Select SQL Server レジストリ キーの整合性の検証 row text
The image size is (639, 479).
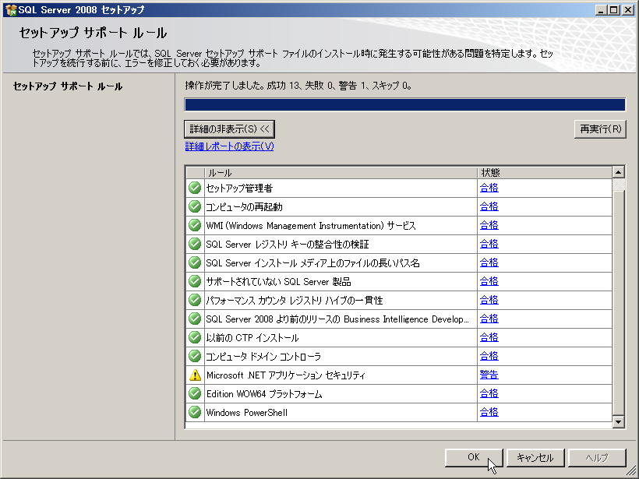coord(288,245)
